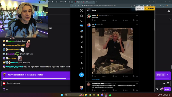Bookmark Shin Megami Taiku's post
Viewport: 172px width, 97px height.
coord(134,90)
